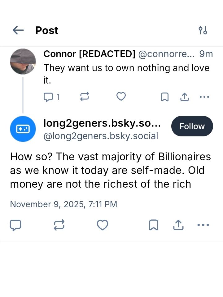Go back using the left arrow

(18, 30)
